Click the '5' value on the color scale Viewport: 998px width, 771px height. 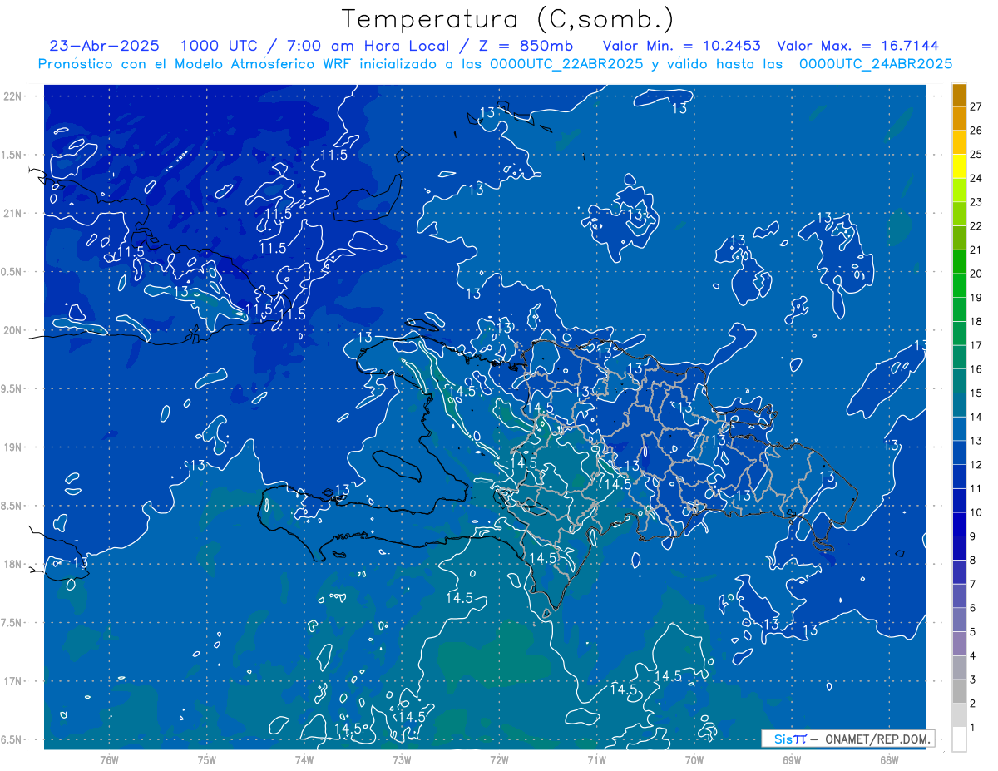click(973, 632)
